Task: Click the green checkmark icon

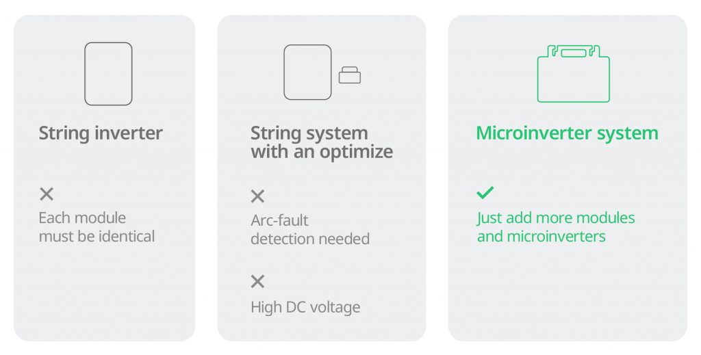Action: tap(485, 194)
